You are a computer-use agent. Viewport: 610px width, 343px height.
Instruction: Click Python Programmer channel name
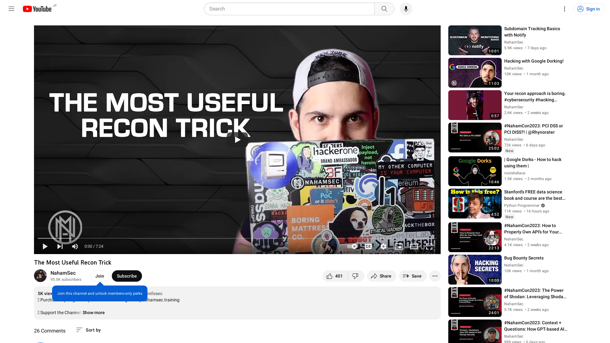[x=522, y=205]
